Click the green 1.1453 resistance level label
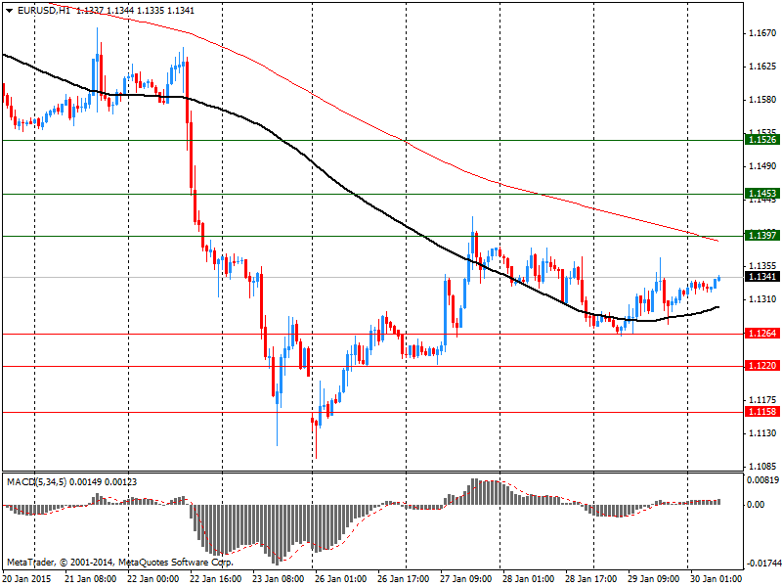Screen dimensions: 782x587 click(x=762, y=194)
